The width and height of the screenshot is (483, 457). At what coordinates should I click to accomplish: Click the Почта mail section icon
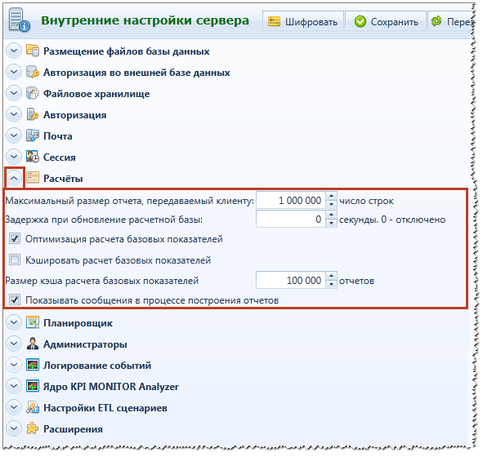(33, 135)
